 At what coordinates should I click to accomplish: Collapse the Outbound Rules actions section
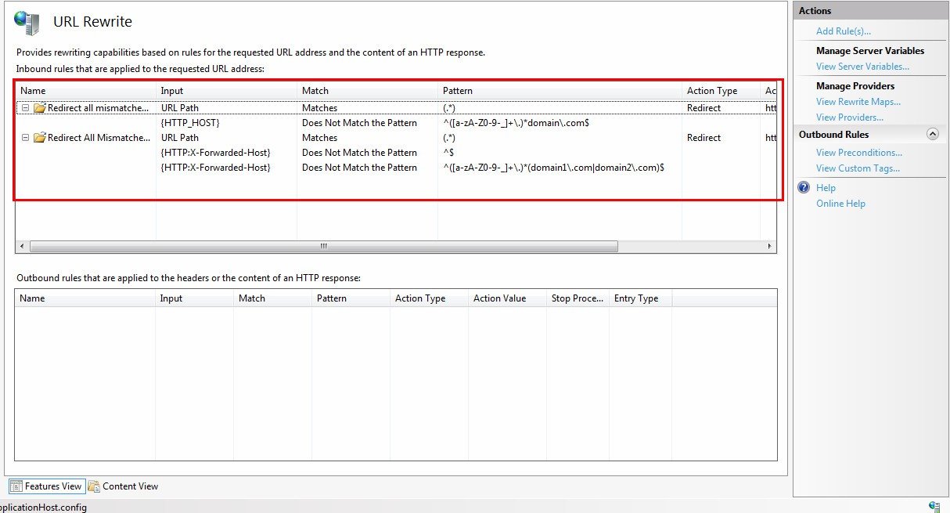coord(932,135)
